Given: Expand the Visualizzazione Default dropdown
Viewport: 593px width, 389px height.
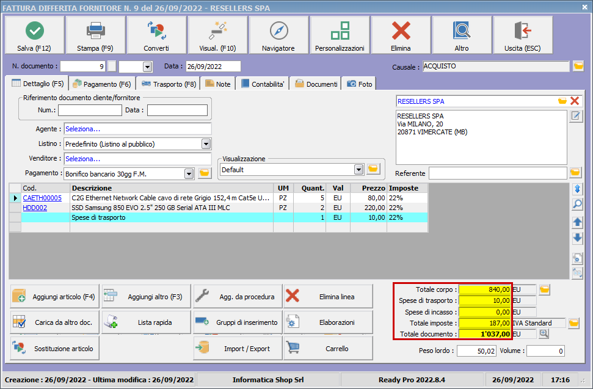Looking at the screenshot, I should tap(359, 170).
